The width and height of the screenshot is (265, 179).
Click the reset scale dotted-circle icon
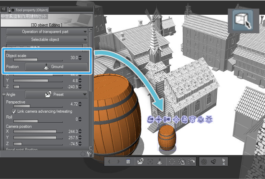point(172,161)
